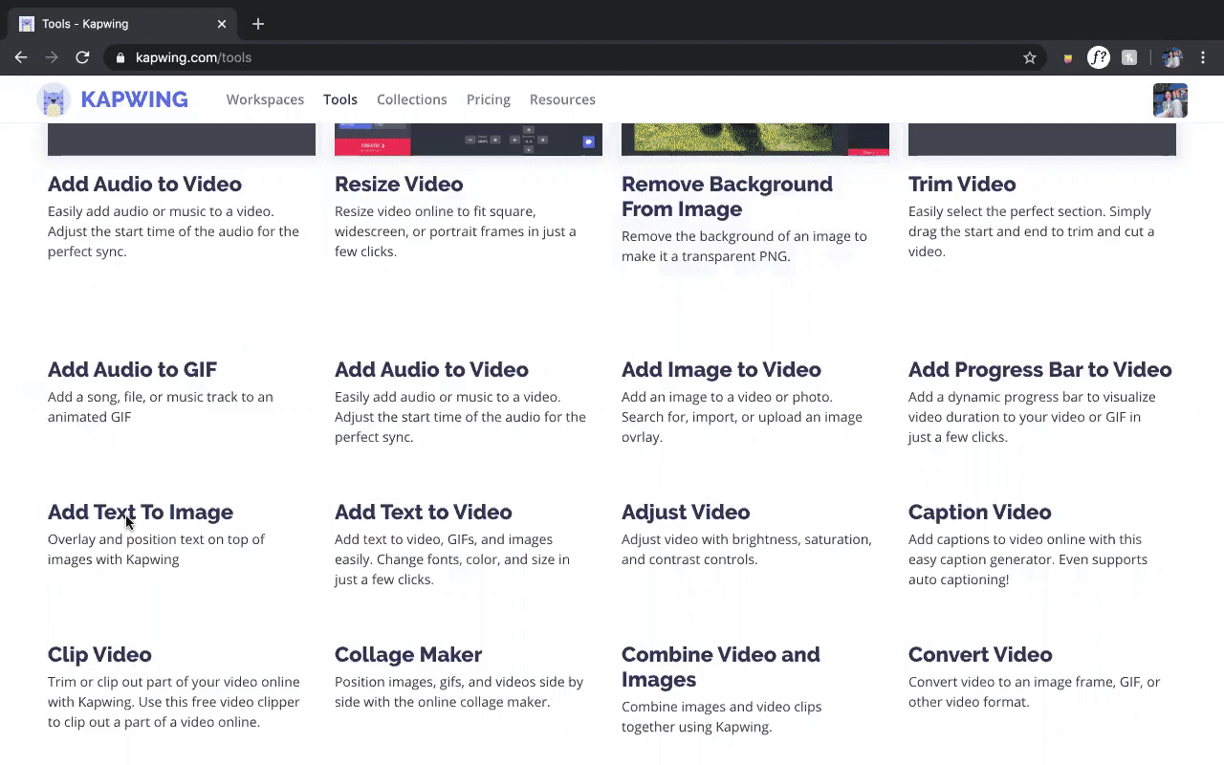Image resolution: width=1224 pixels, height=765 pixels.
Task: Open the Chrome three-dot menu
Action: (x=1203, y=57)
